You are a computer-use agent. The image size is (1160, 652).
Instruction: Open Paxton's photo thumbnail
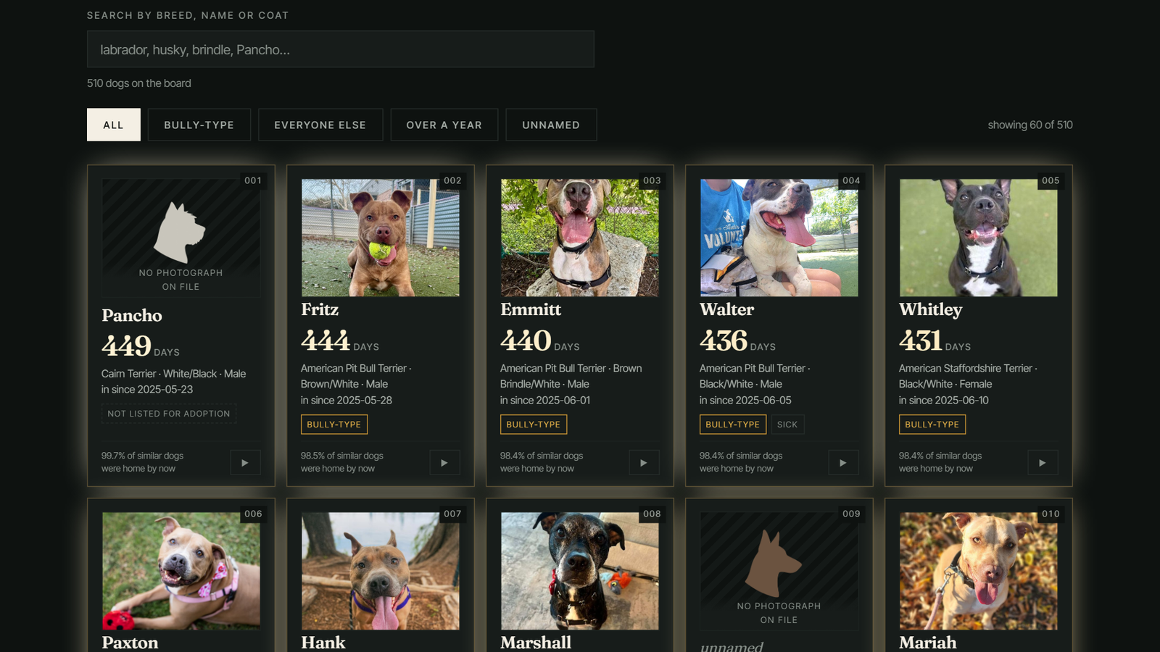[x=181, y=571]
